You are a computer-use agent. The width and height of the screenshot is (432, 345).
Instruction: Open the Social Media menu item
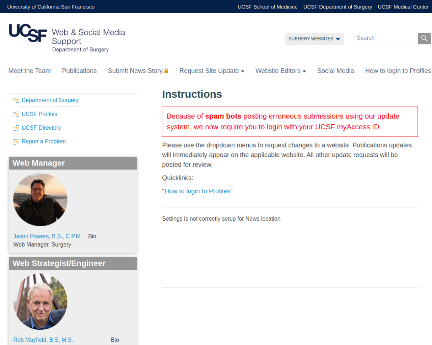pyautogui.click(x=335, y=71)
